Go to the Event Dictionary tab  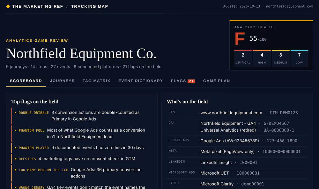coord(141,81)
